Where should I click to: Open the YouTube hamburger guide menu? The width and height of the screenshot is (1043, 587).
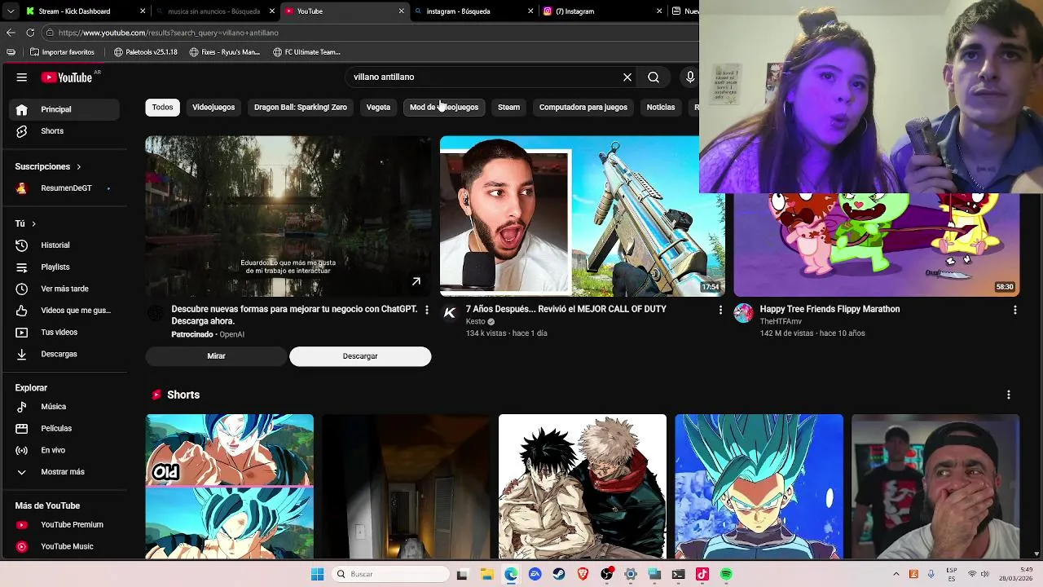(22, 77)
